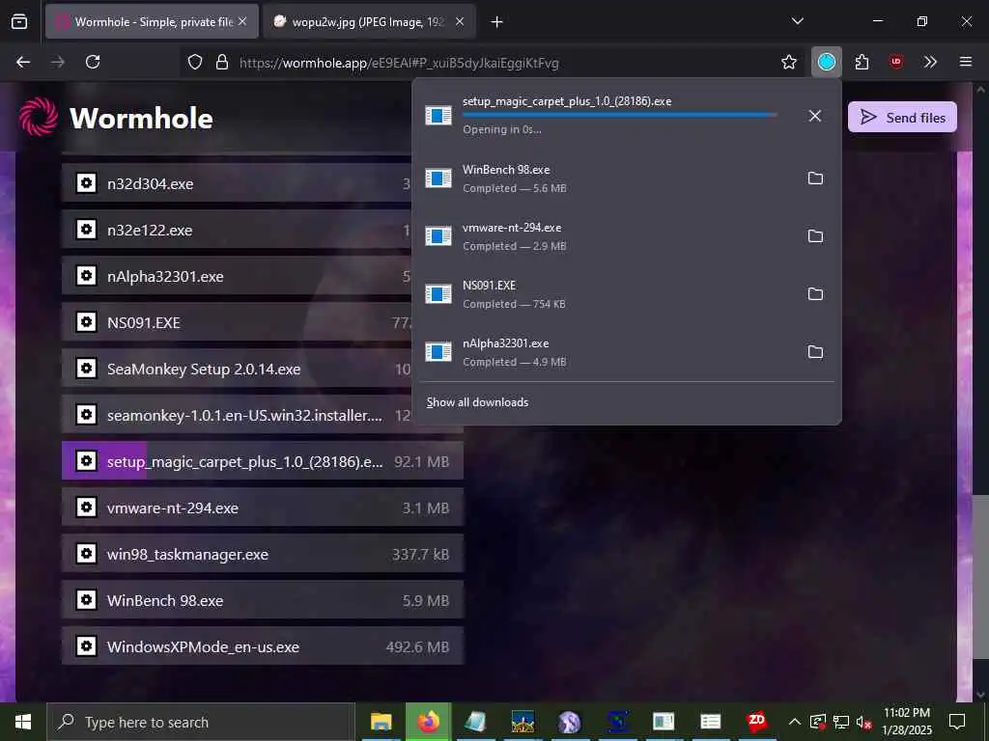Show more tools overflow chevrons
Viewport: 989px width, 741px height.
[930, 62]
